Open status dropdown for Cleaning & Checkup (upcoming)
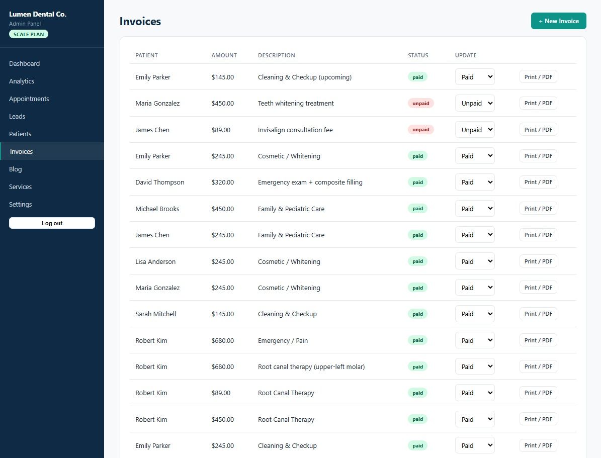Viewport: 601px width, 458px height. click(475, 76)
